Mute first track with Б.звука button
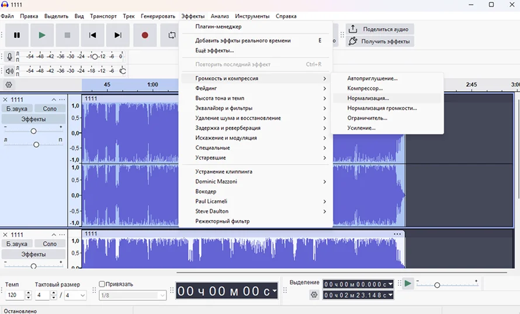The image size is (520, 314). click(17, 109)
